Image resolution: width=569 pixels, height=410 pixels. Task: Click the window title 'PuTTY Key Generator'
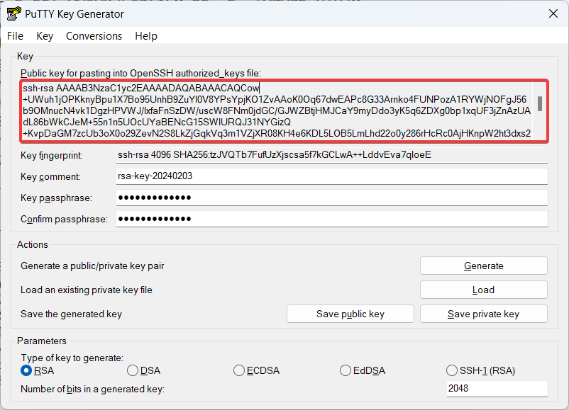[74, 14]
